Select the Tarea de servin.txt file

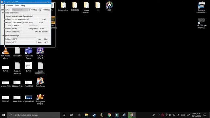point(17,69)
